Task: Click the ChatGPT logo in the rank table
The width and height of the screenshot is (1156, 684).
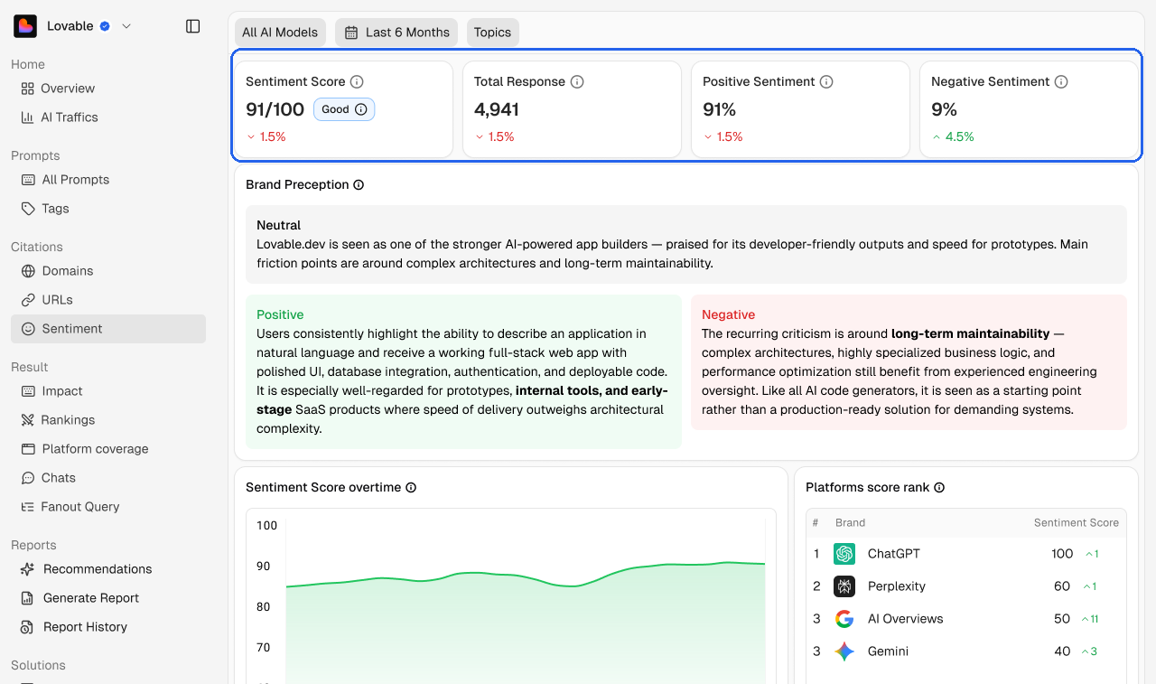Action: click(x=844, y=554)
